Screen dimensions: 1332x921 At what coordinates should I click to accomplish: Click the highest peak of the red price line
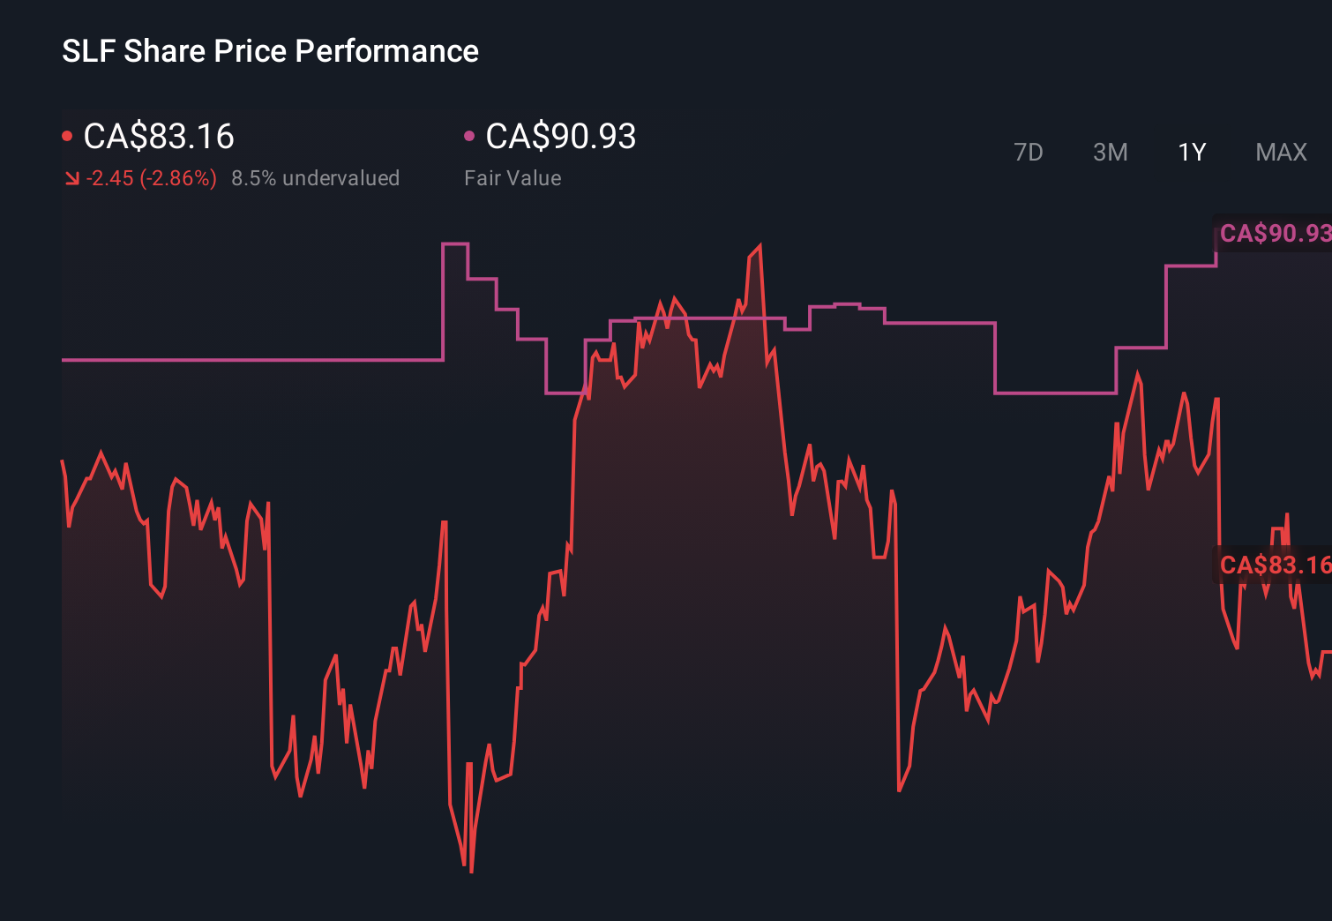point(759,247)
